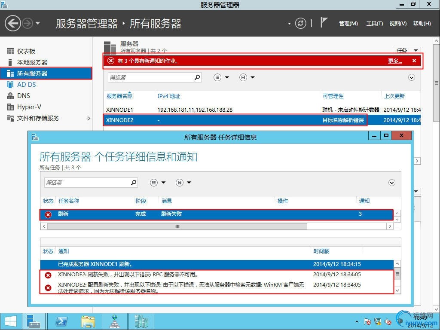The height and width of the screenshot is (330, 440).
Task: Open AD DS in the sidebar
Action: [26, 85]
